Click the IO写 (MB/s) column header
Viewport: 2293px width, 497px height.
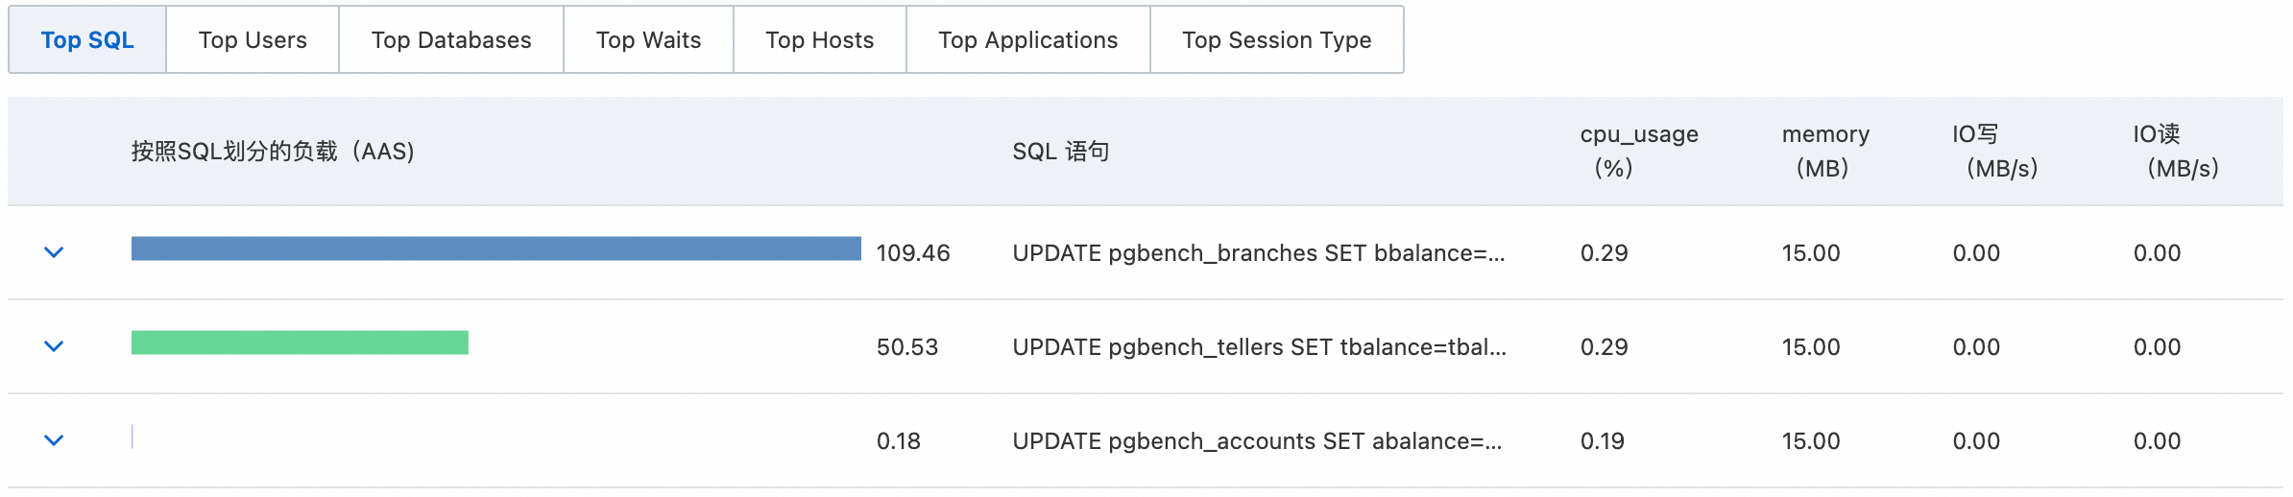[1993, 152]
